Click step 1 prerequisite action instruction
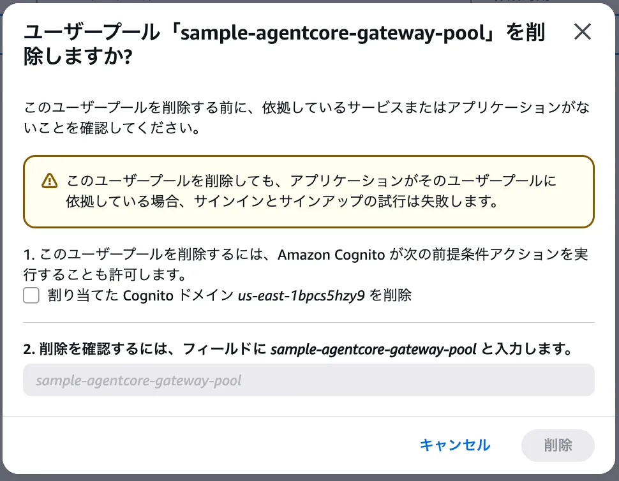The image size is (619, 481). (x=305, y=265)
